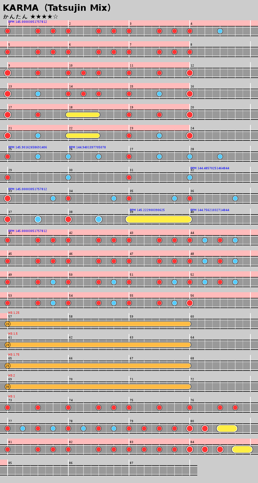
Task: Click the KARMA (Tatsujin Mix) title
Action: coord(57,8)
